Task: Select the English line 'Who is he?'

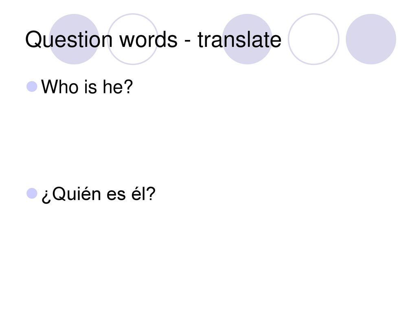Action: (87, 87)
